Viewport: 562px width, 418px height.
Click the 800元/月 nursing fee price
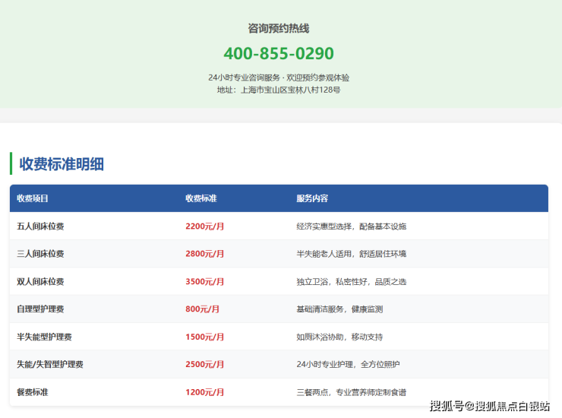203,309
